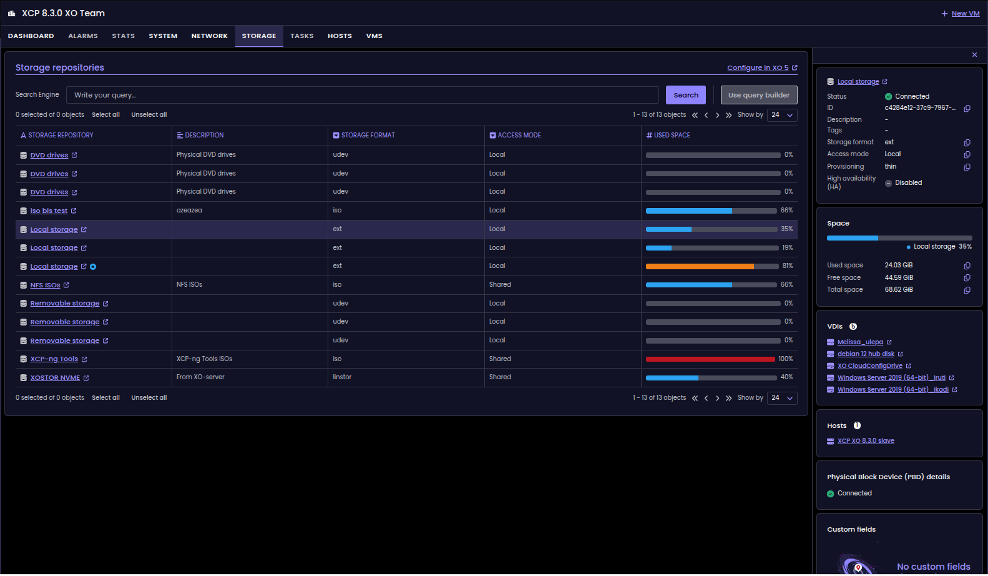Go to last page in top pagination
988x576 pixels.
(x=728, y=115)
